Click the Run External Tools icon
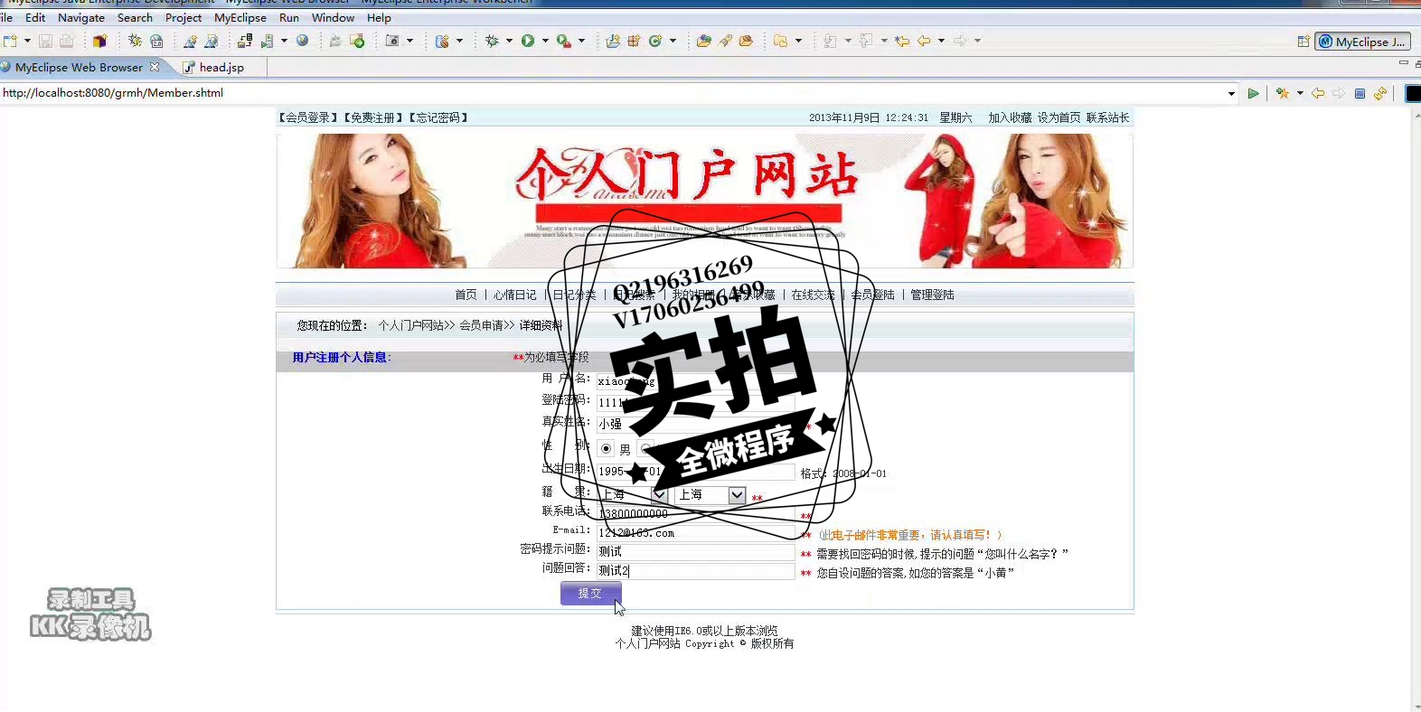Image resolution: width=1421 pixels, height=712 pixels. [563, 41]
